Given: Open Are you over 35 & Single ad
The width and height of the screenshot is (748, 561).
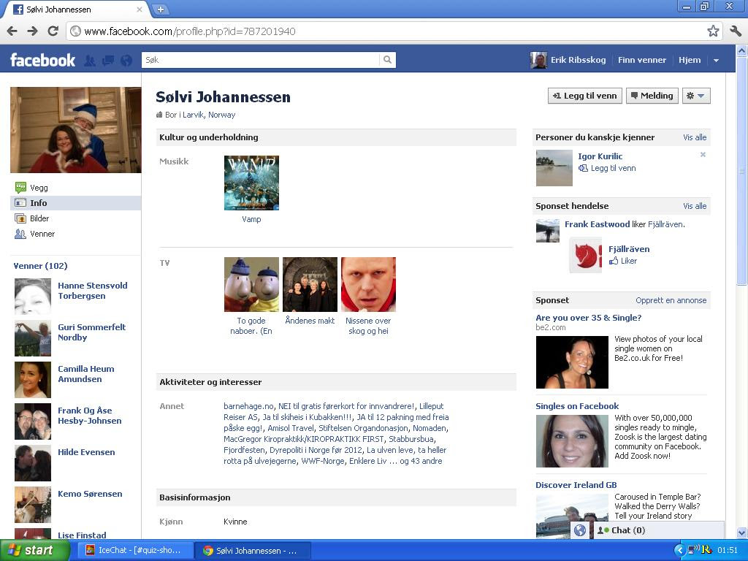Looking at the screenshot, I should click(x=588, y=318).
